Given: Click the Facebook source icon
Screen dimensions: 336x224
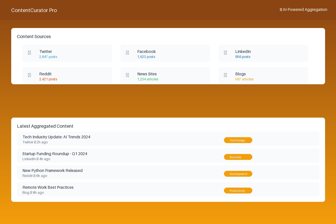Looking at the screenshot, I should [127, 53].
